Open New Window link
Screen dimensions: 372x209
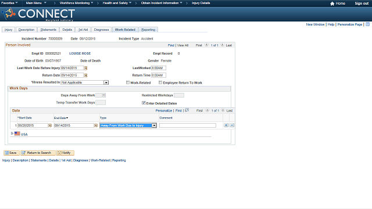coord(315,24)
